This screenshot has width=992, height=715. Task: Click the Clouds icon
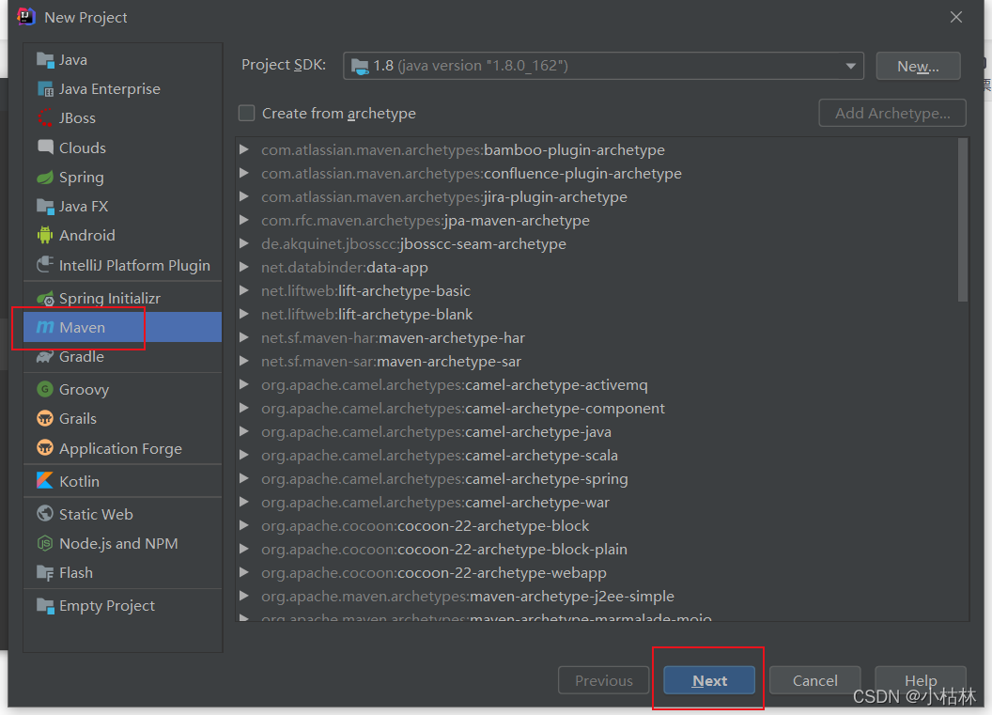tap(45, 148)
